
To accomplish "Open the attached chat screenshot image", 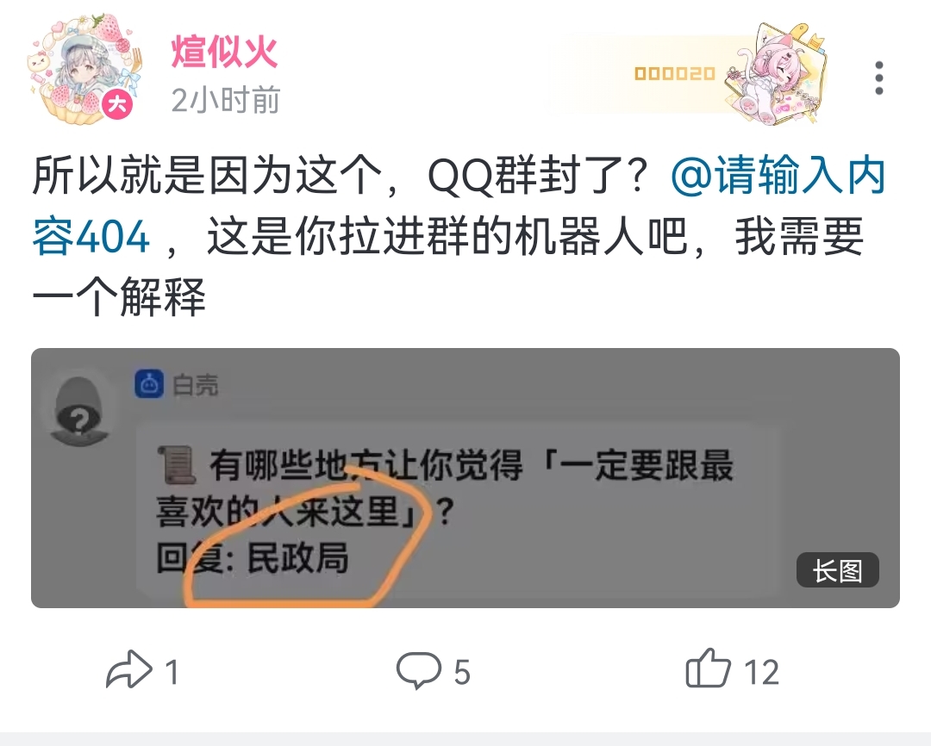I will [x=465, y=478].
